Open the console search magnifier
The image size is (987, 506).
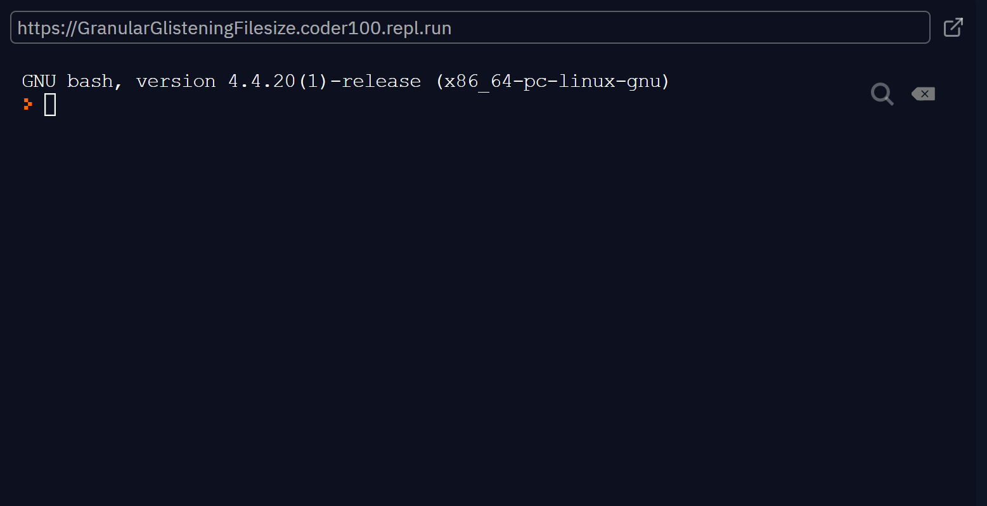882,94
